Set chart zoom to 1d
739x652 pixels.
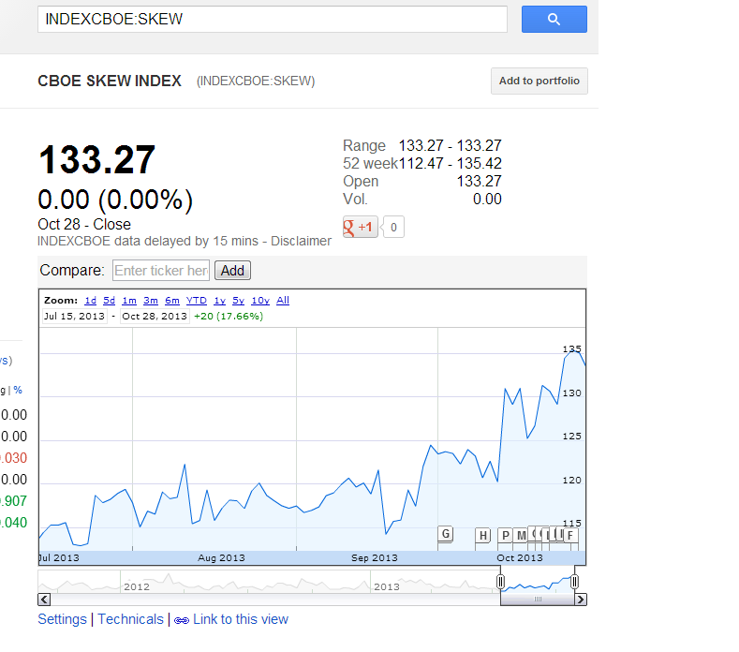pyautogui.click(x=90, y=301)
